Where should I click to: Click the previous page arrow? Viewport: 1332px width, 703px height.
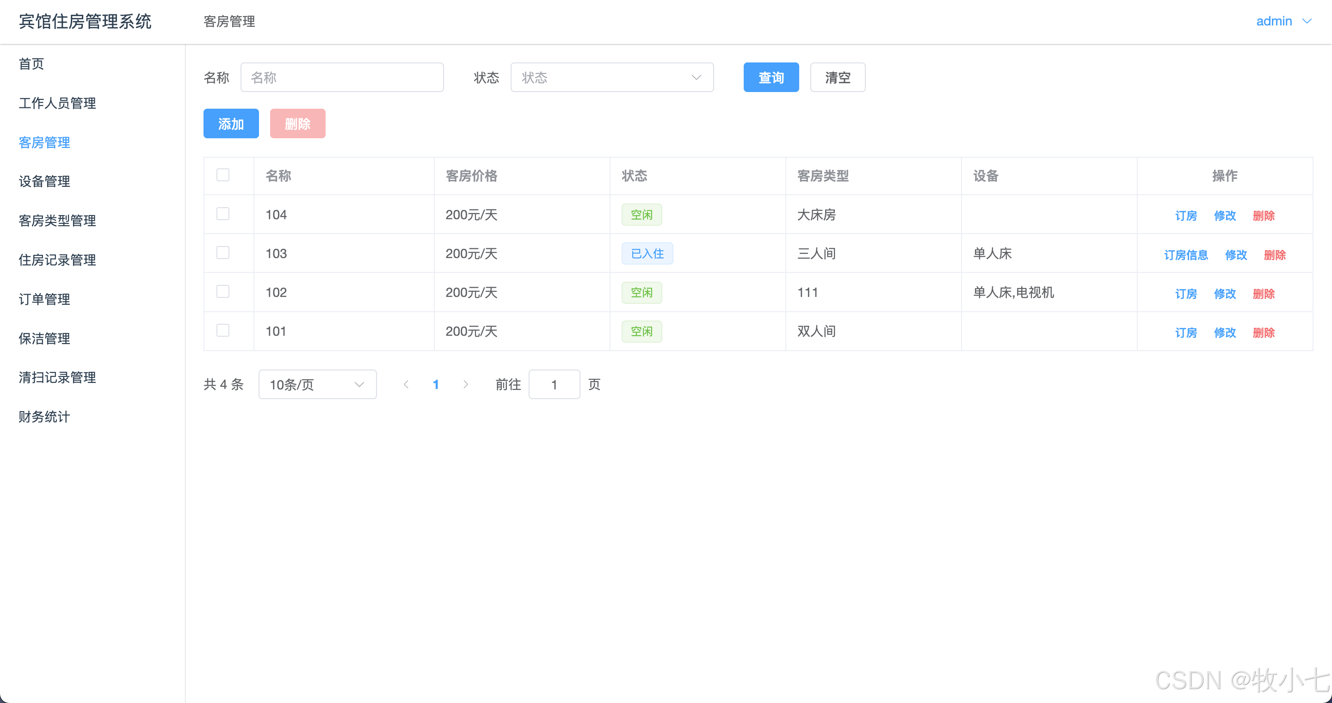406,384
